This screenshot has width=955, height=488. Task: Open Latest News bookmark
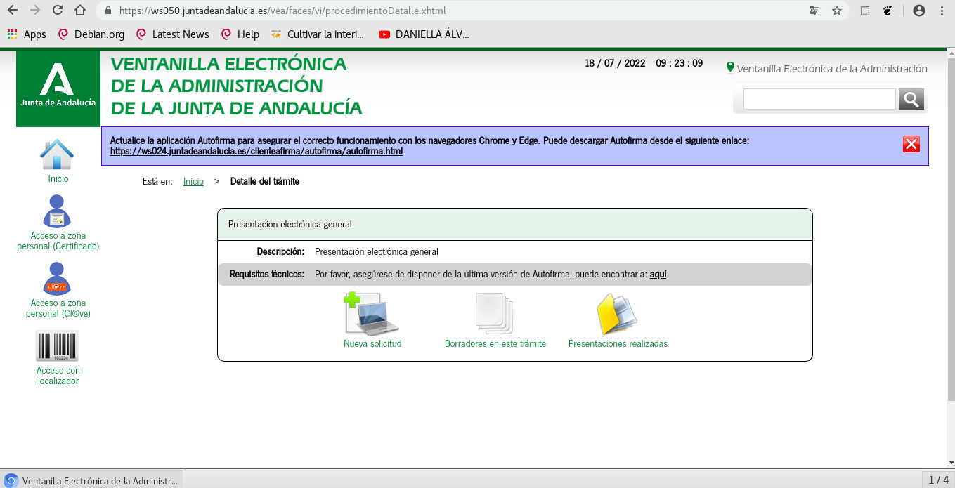172,34
